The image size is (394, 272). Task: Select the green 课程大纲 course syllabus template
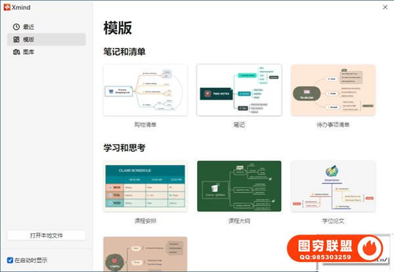[239, 186]
